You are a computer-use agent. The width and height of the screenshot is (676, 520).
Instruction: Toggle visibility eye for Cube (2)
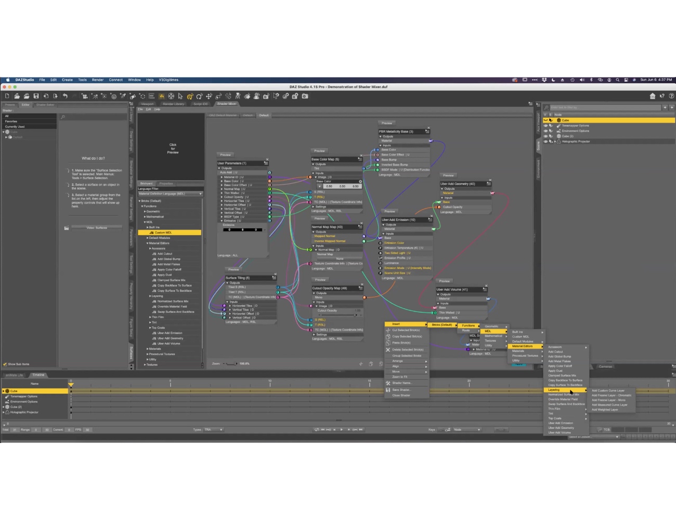(x=545, y=136)
